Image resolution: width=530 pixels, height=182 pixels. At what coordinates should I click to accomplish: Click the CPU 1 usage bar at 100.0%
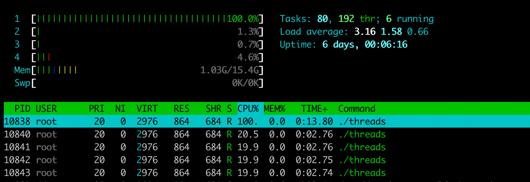[147, 19]
